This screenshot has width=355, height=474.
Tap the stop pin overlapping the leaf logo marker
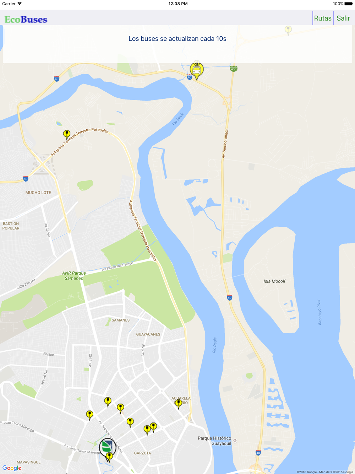pyautogui.click(x=109, y=457)
